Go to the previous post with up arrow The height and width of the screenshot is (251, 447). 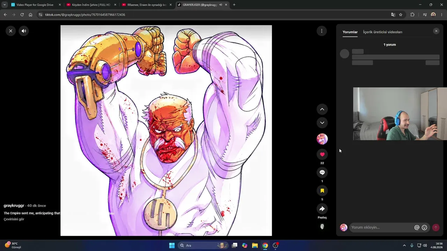click(x=322, y=109)
